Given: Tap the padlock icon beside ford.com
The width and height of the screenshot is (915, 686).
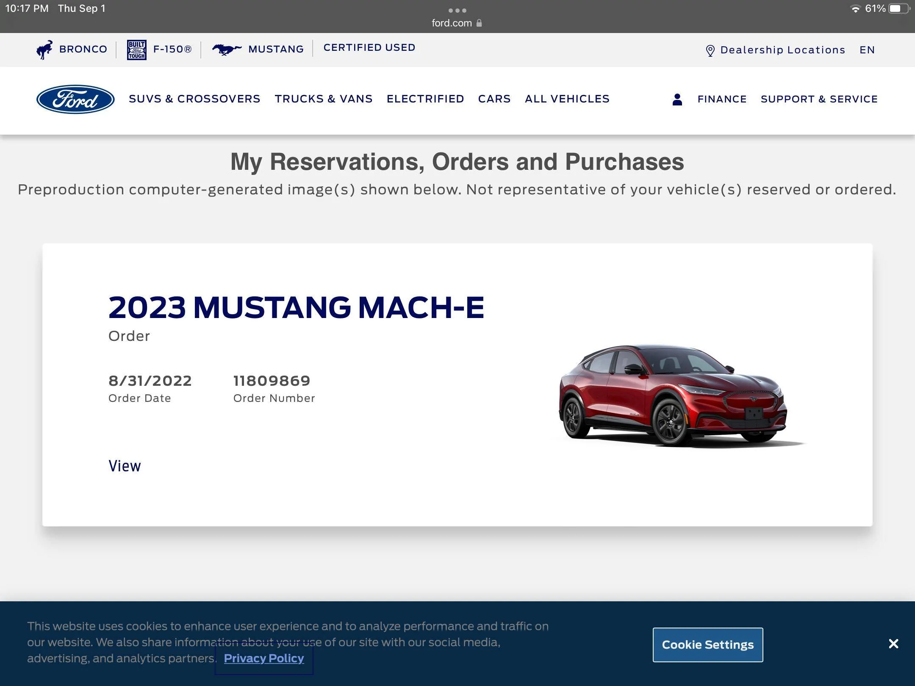Looking at the screenshot, I should [x=479, y=23].
